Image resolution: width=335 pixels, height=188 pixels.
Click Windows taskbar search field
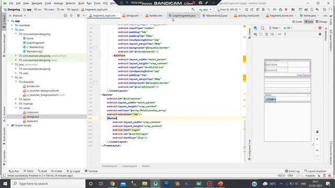point(48,183)
